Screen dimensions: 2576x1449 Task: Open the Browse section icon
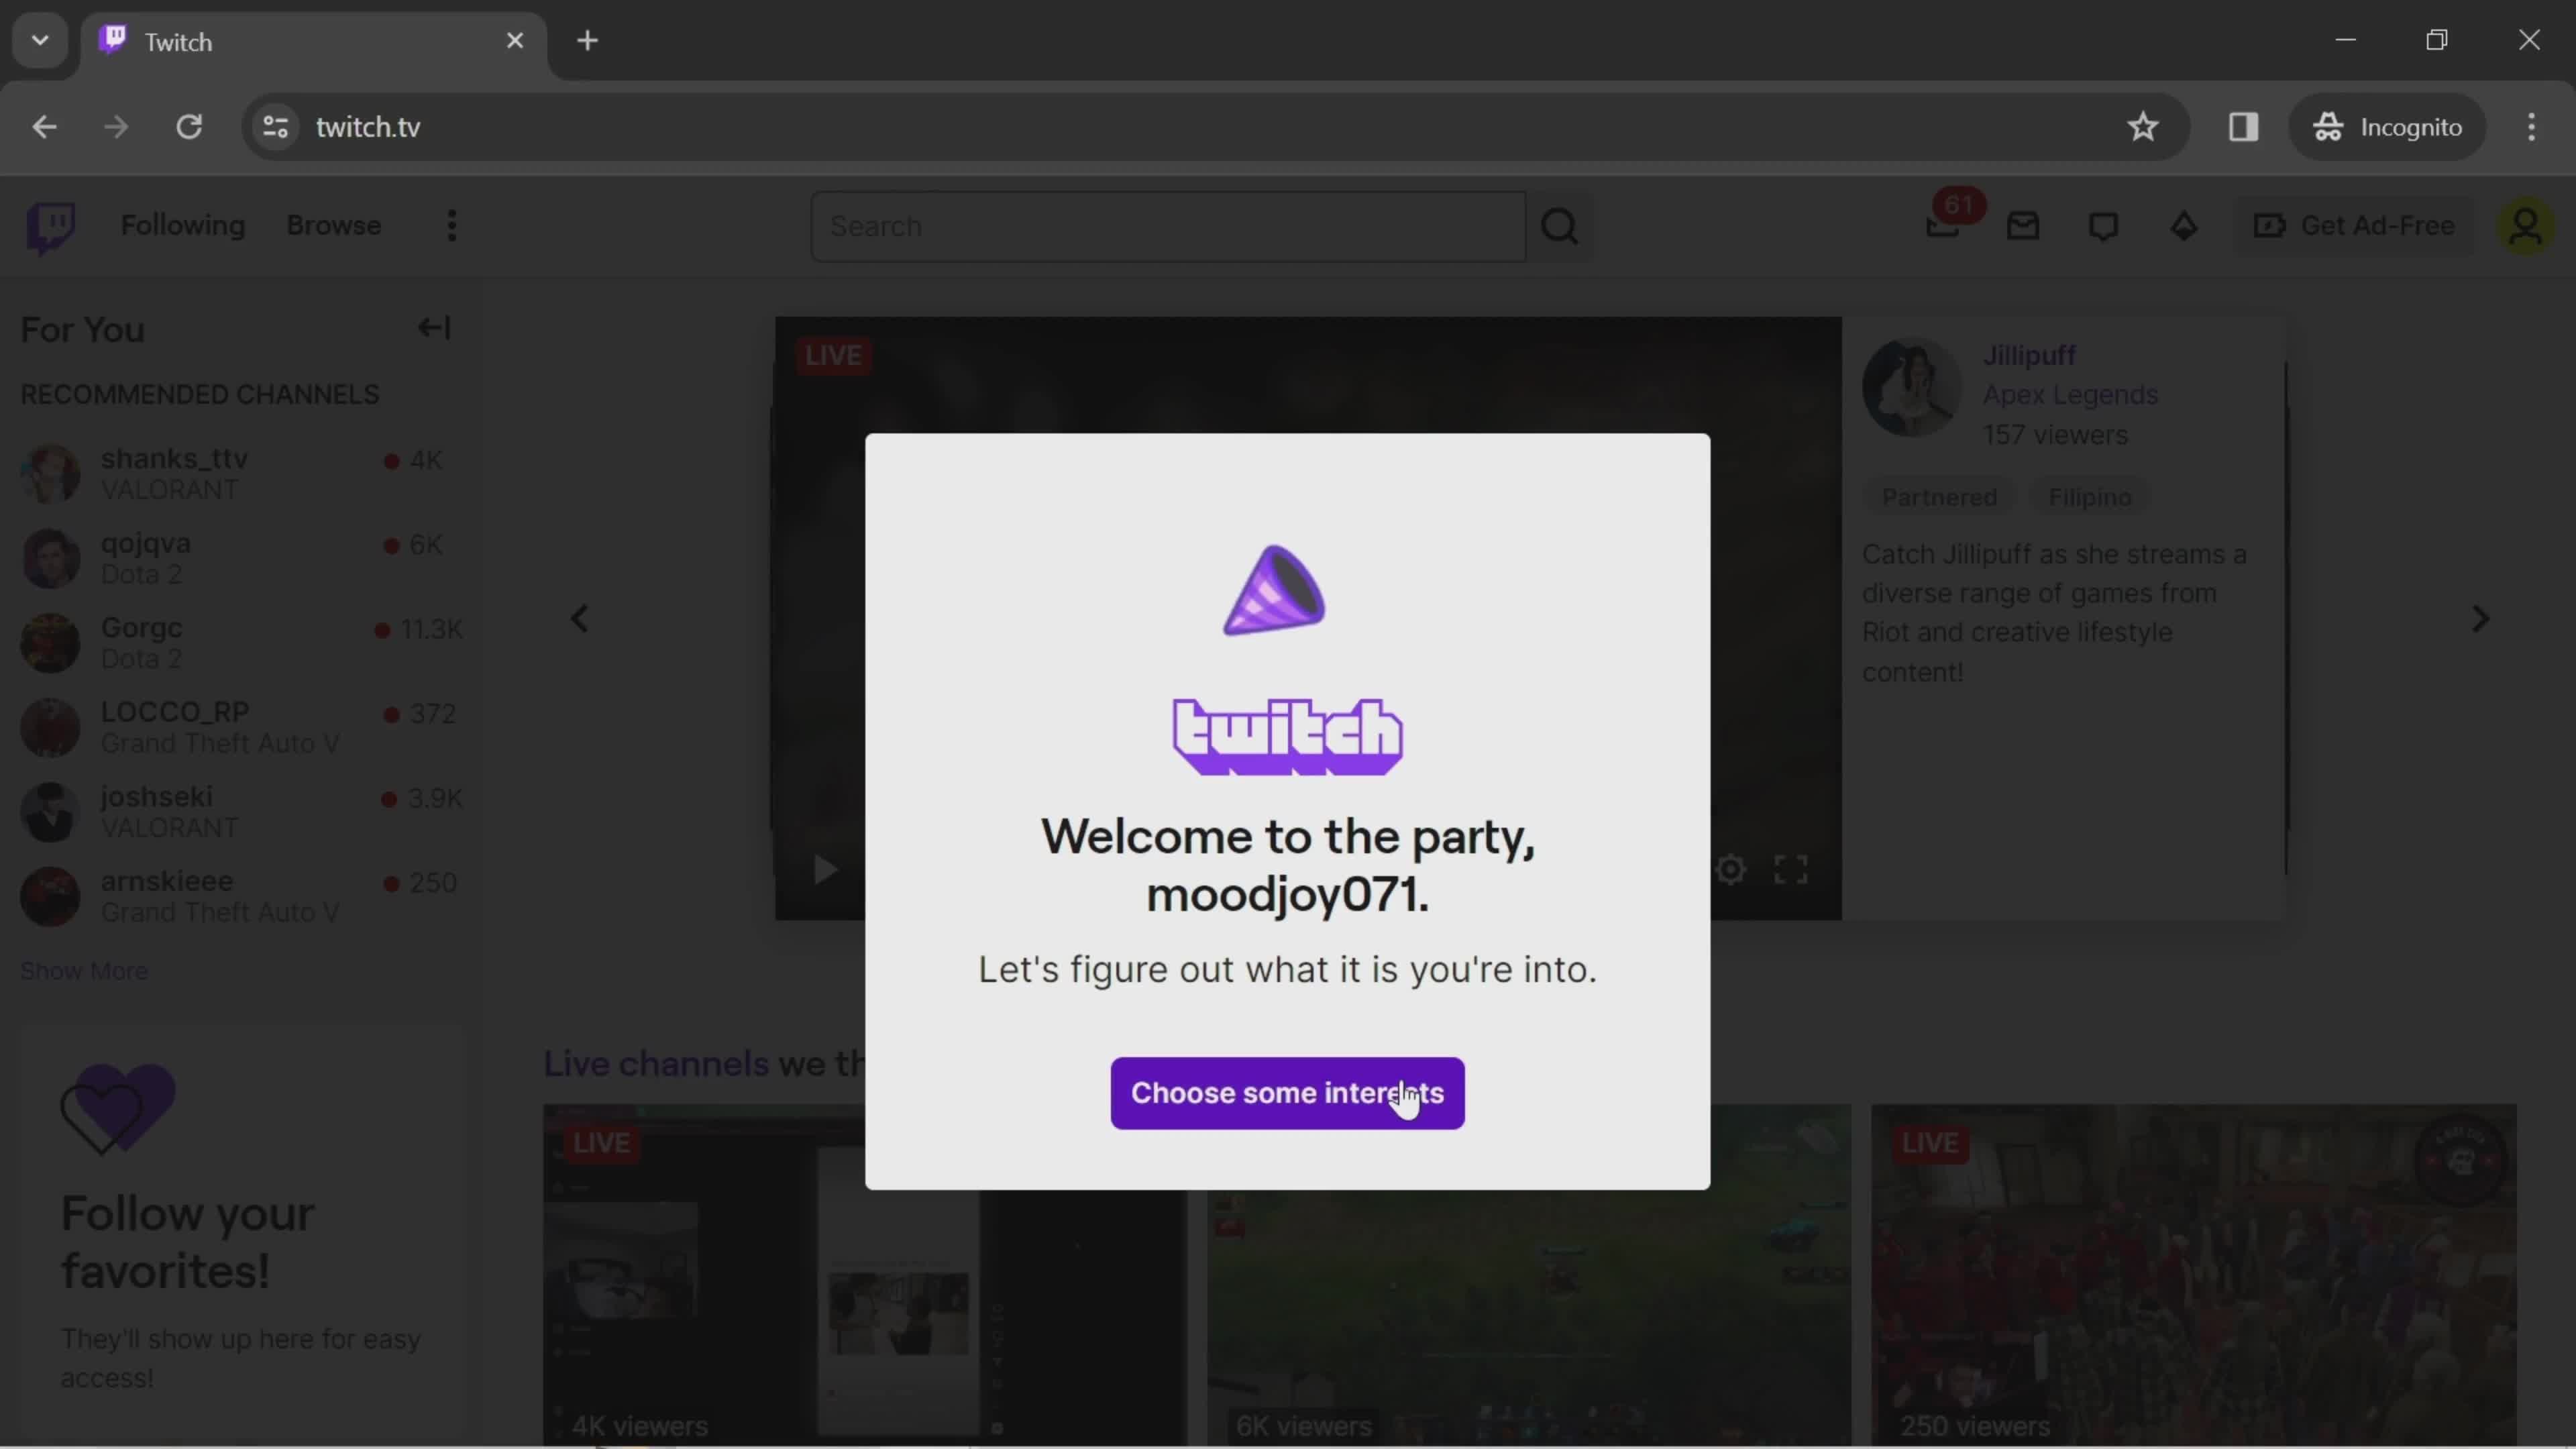click(334, 225)
